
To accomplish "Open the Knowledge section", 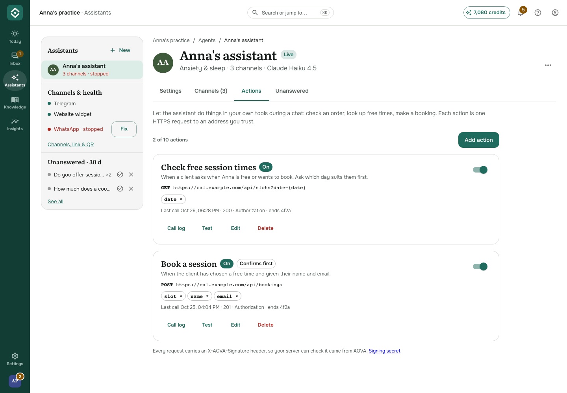I will (x=15, y=103).
